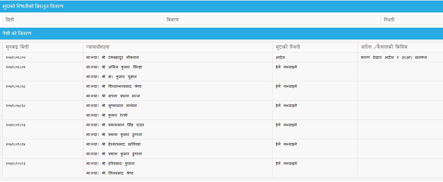Click the मिती column header
This screenshot has width=443, height=182.
[x=10, y=20]
